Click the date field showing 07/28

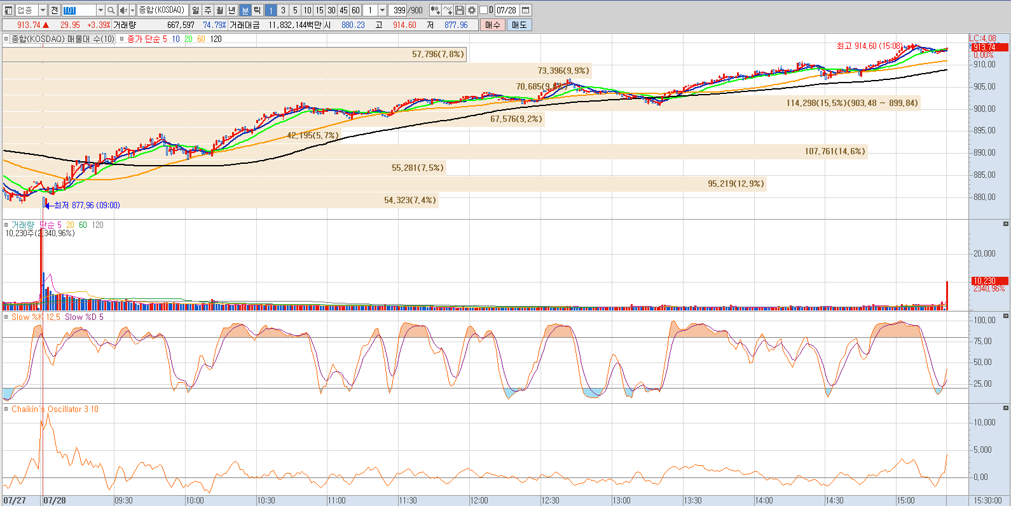(507, 10)
